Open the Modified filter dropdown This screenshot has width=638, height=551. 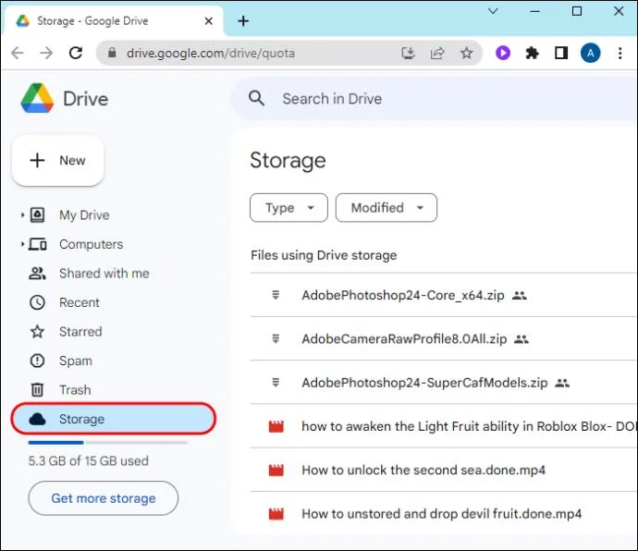tap(386, 208)
